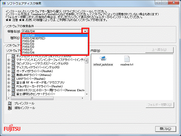
Task: Click the フォルダーを開く(O) button
Action: click(160, 105)
